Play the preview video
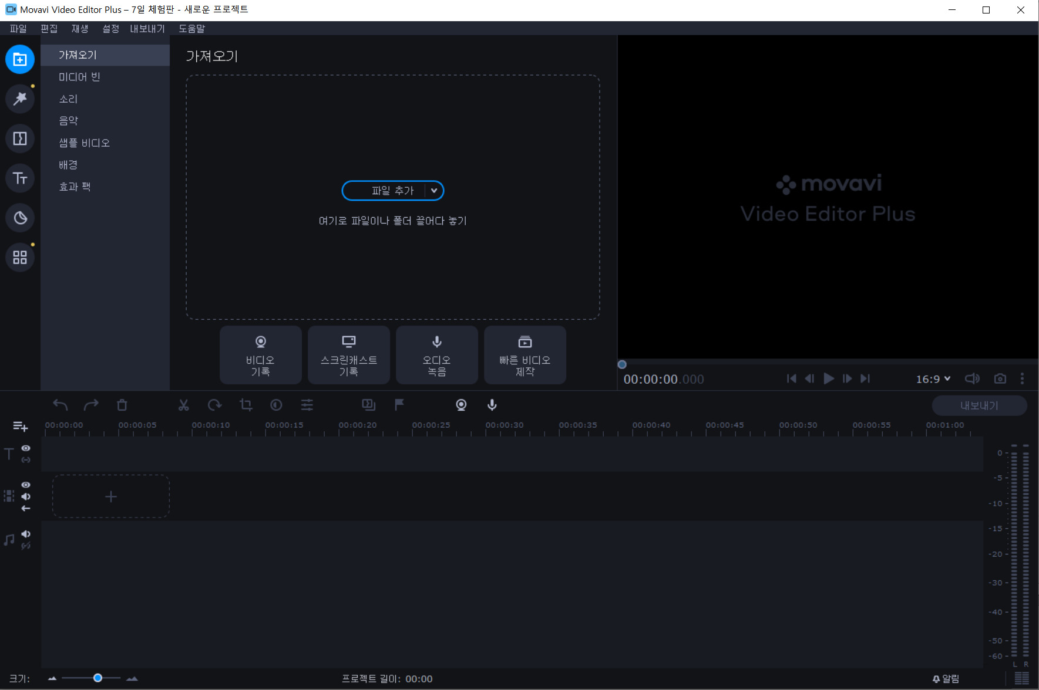The width and height of the screenshot is (1039, 690). (829, 379)
